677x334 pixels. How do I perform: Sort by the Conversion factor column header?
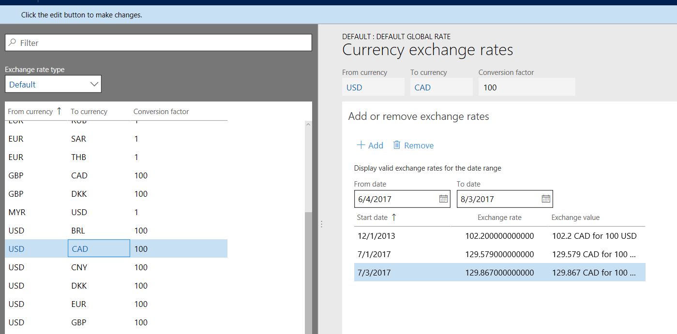click(x=161, y=112)
